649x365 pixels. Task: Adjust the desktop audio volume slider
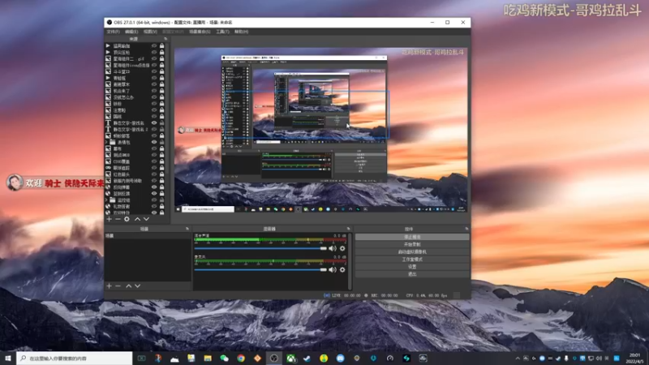coord(260,248)
